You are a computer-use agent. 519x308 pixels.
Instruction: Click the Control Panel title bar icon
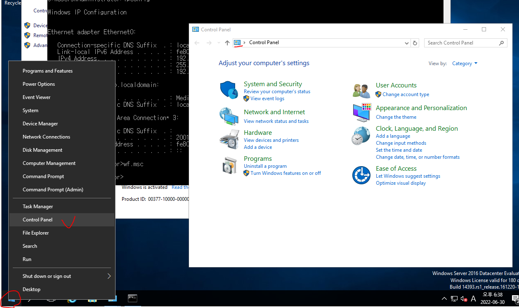(x=196, y=30)
